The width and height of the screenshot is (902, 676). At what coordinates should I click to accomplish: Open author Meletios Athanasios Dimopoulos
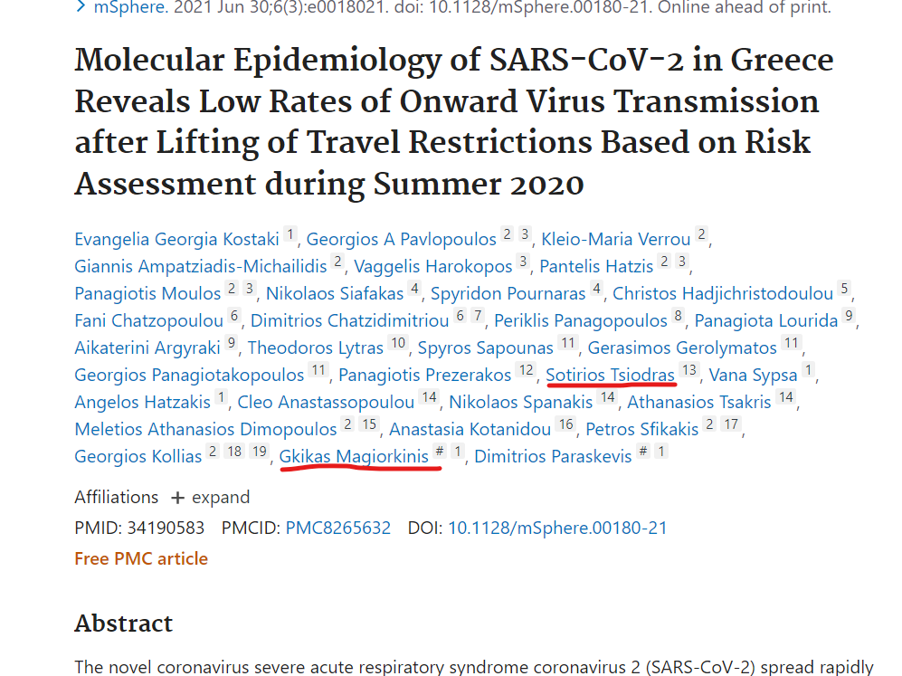coord(205,429)
